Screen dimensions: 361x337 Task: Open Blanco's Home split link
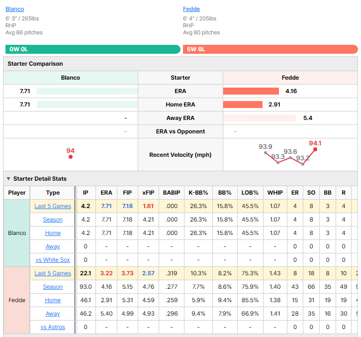pos(53,233)
